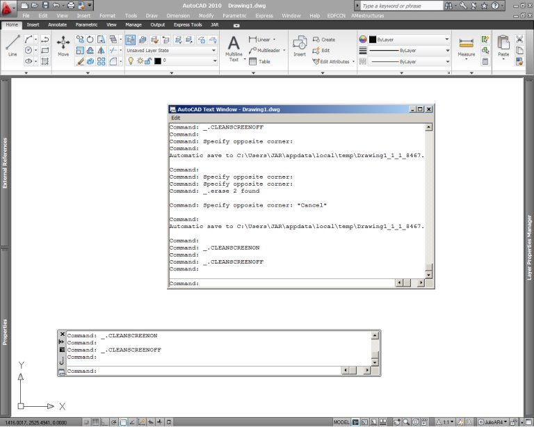Switch to the Annotate ribbon tab
534x427 pixels.
(x=57, y=24)
